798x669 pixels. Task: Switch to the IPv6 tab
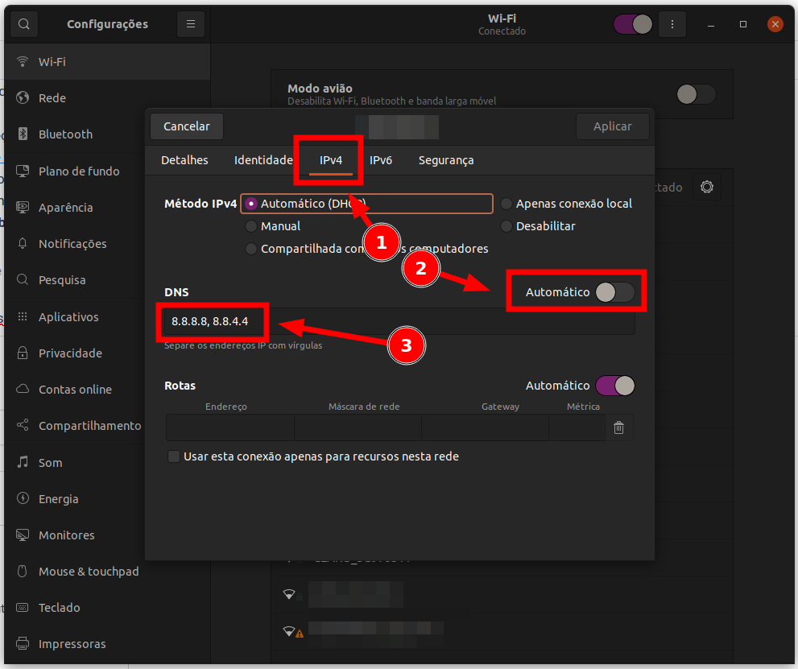(x=381, y=160)
